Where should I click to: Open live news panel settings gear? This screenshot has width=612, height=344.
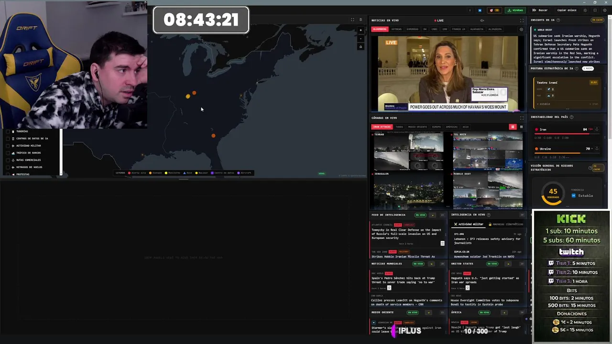pos(521,29)
